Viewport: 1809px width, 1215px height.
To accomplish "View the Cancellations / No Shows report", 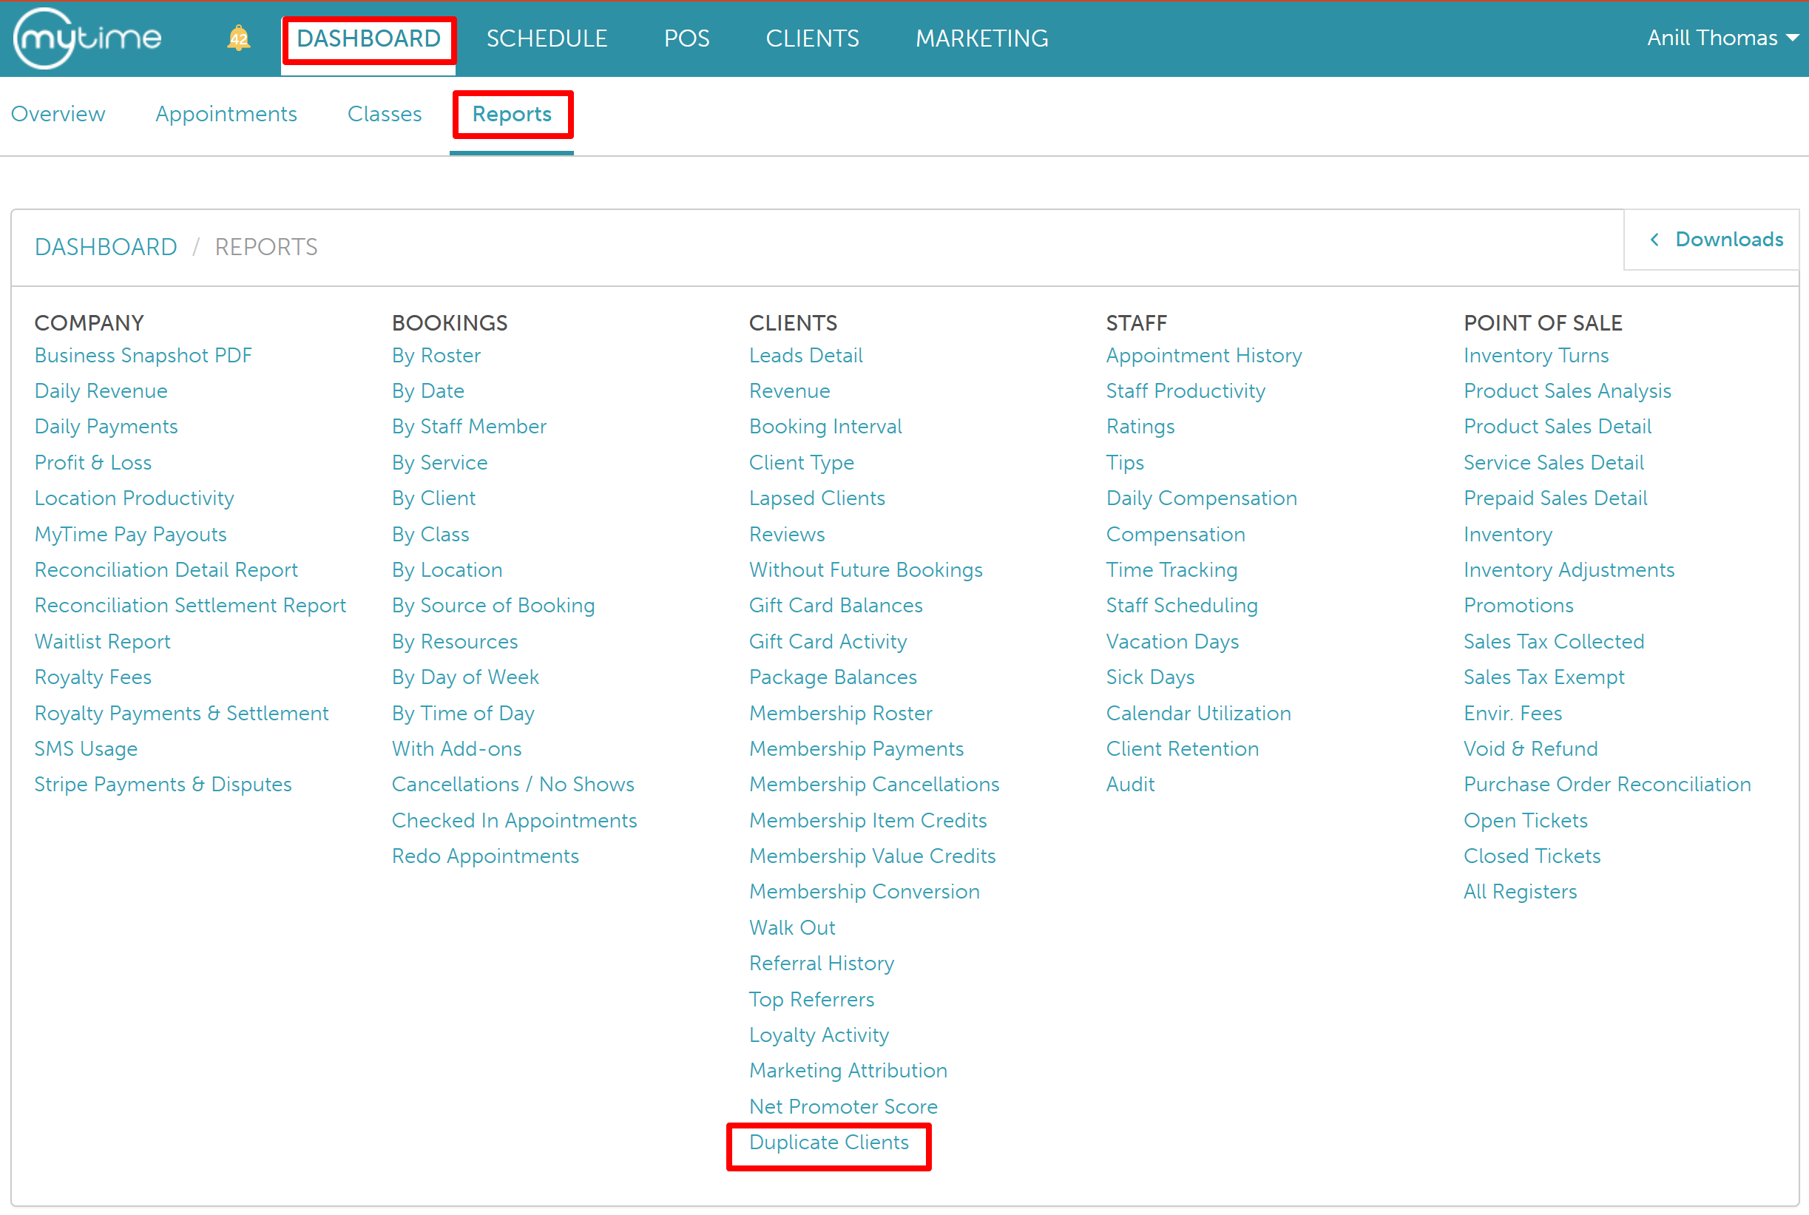I will pyautogui.click(x=512, y=784).
